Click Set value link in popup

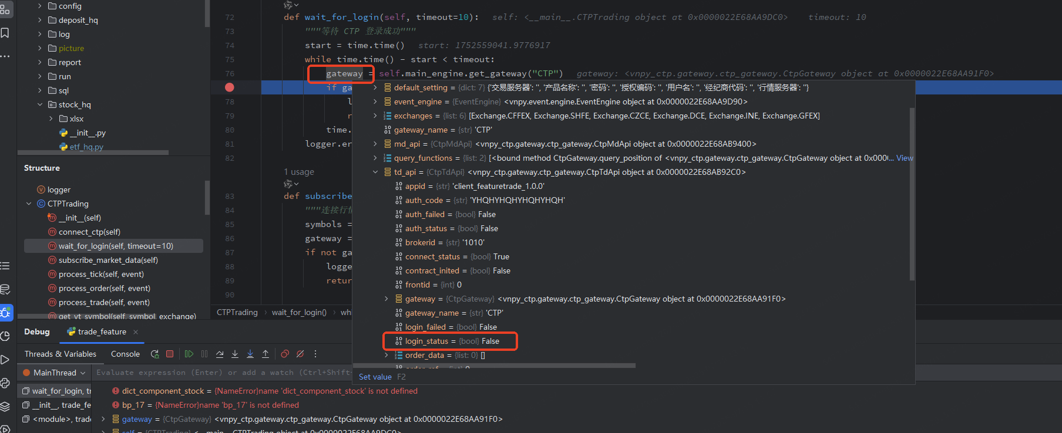tap(375, 377)
